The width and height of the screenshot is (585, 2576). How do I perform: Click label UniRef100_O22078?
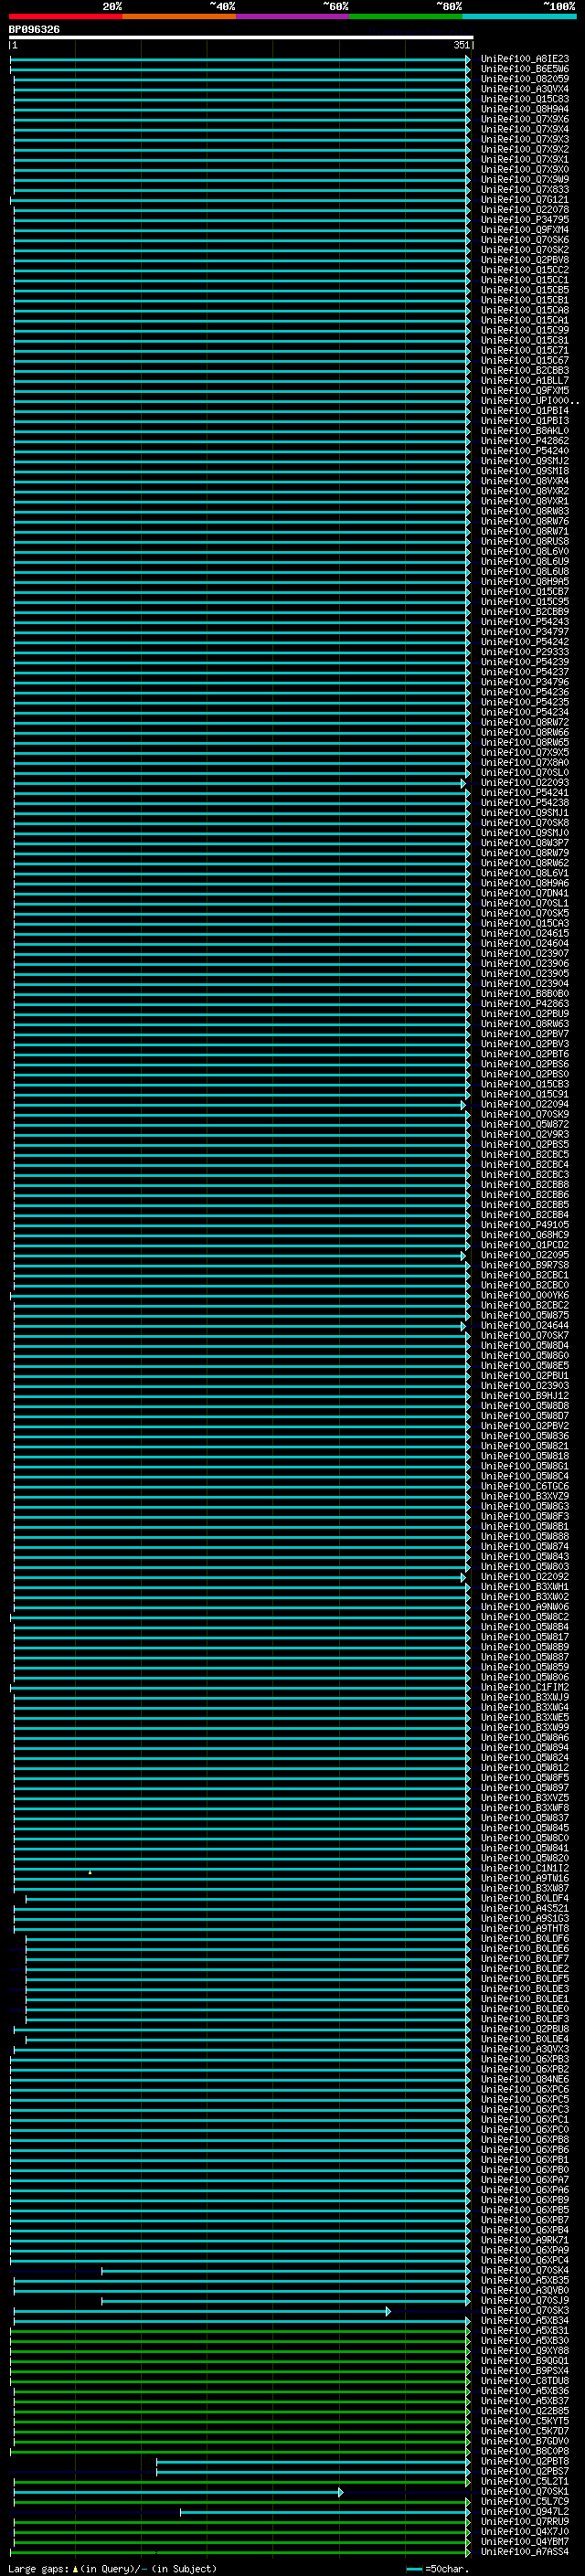(x=525, y=209)
